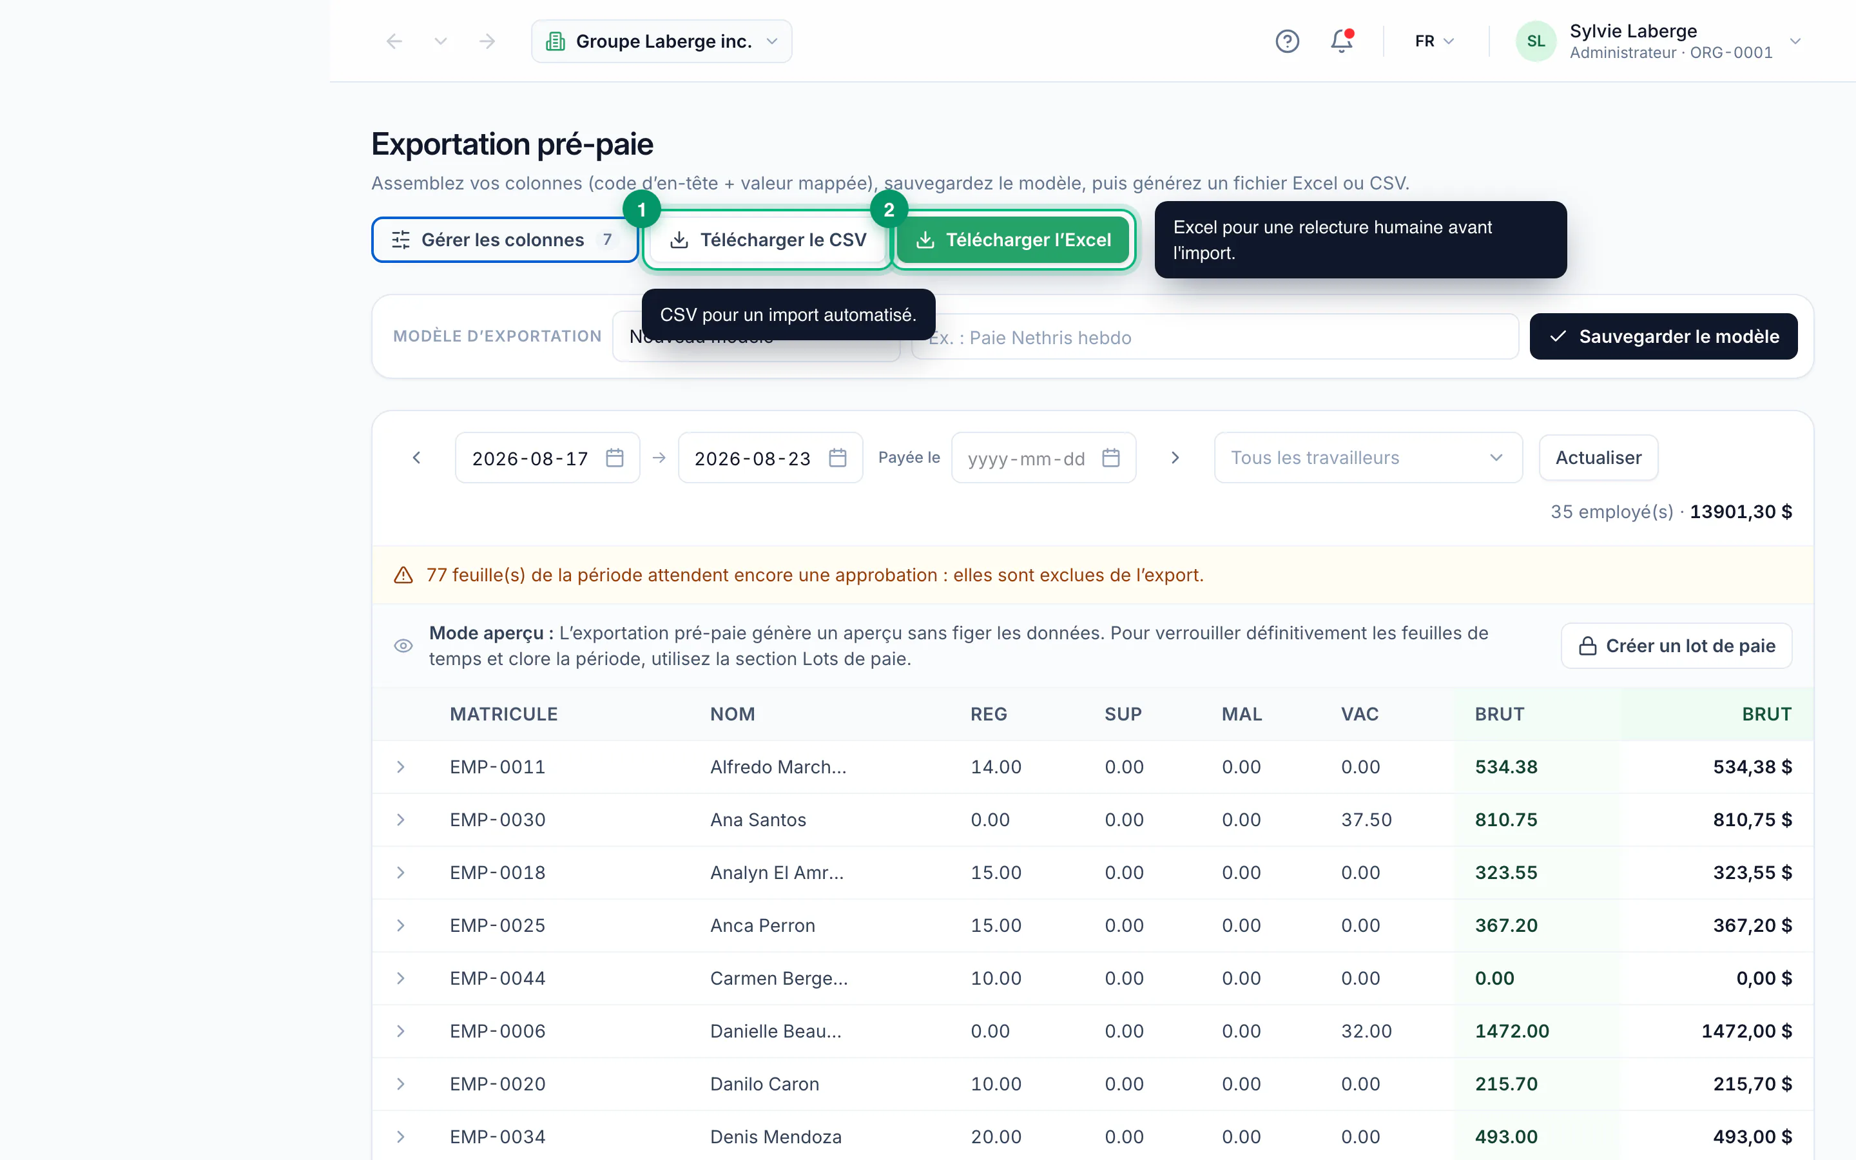Click the eye icon next to Mode aperçu
Screen dimensions: 1856x1160
[x=403, y=646]
